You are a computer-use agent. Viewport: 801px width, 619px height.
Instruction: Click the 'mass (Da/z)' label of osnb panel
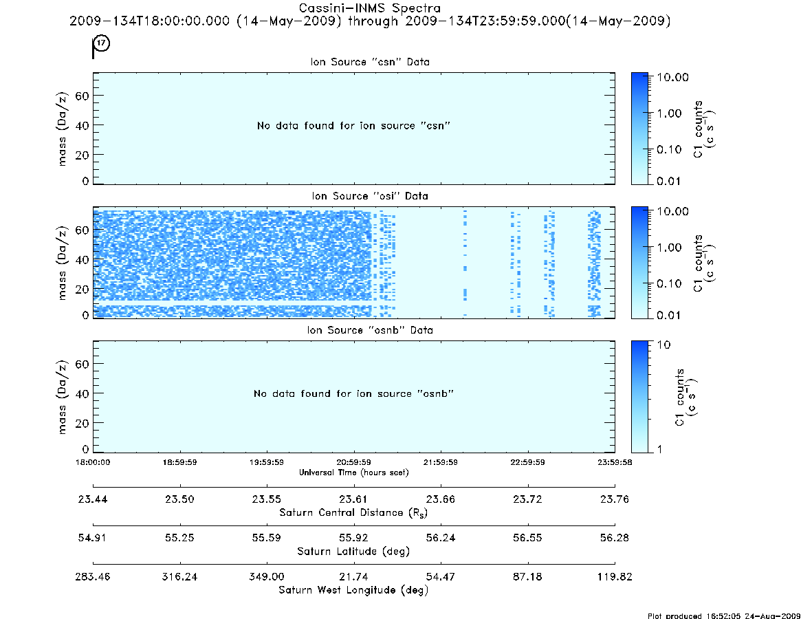62,397
